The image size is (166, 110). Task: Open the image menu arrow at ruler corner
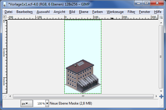(5, 17)
